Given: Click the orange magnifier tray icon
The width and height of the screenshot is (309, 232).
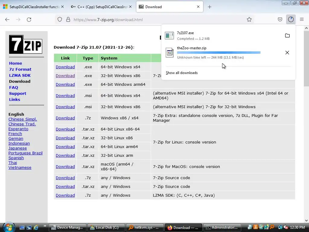Looking at the screenshot, I should click(x=272, y=227).
